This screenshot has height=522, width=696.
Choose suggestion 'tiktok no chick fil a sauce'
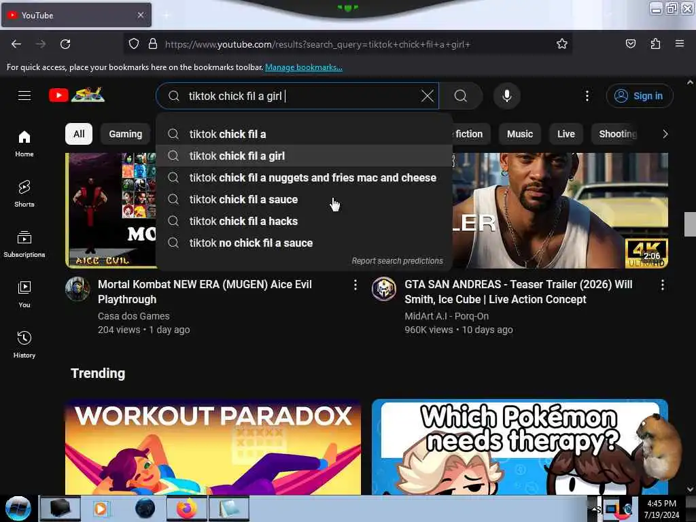click(304, 243)
